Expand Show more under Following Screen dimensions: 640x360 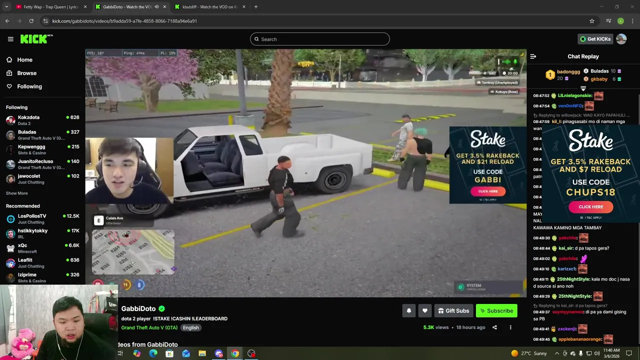[x=17, y=193]
